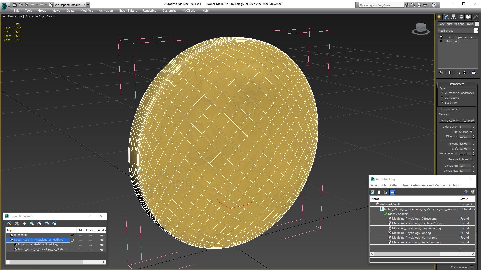Toggle Relative to bbox checkbox
Viewport: 481px width, 270px height.
coord(471,159)
